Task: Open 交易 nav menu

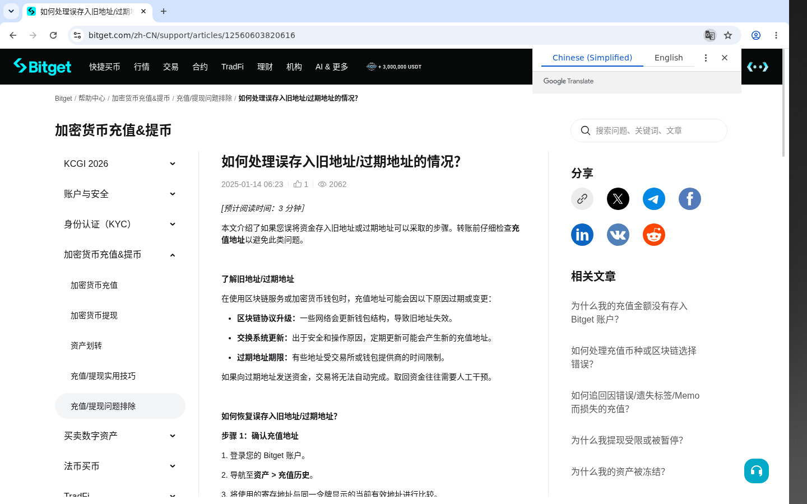Action: click(x=171, y=67)
